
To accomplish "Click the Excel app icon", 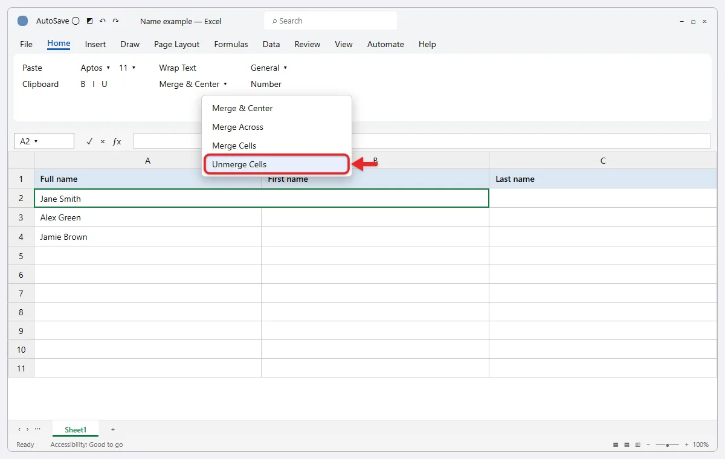I will tap(23, 21).
